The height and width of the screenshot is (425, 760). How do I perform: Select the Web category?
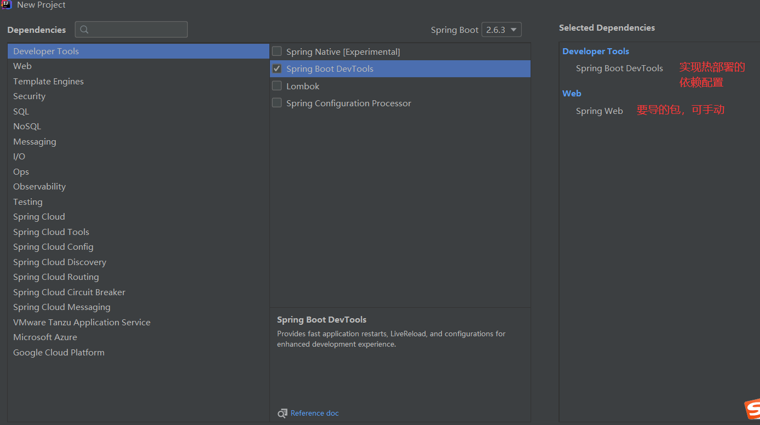click(22, 66)
